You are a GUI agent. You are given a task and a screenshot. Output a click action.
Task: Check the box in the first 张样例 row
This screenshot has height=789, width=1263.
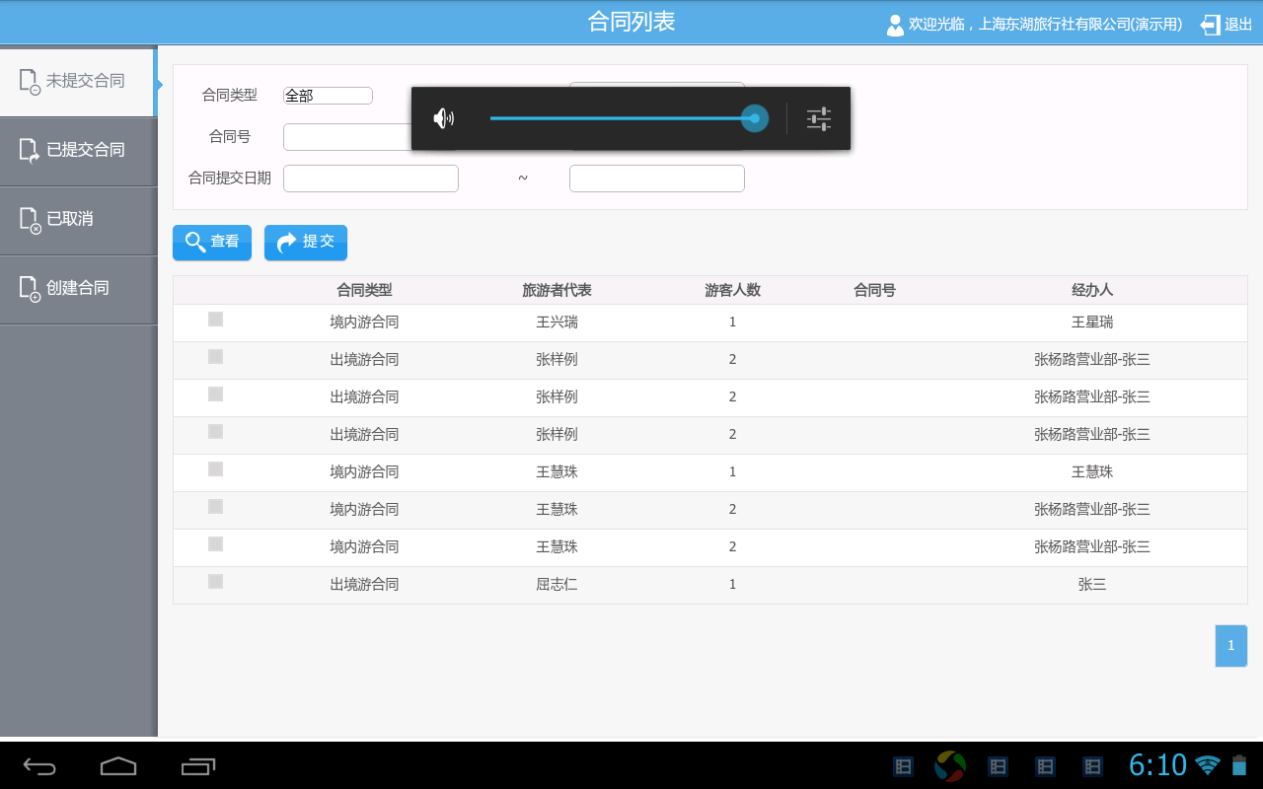pyautogui.click(x=215, y=357)
